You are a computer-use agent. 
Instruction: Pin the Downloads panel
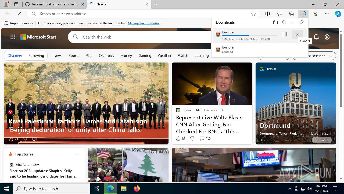click(301, 22)
